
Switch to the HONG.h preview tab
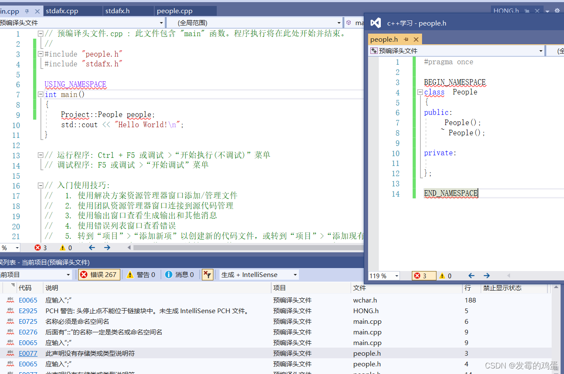(x=506, y=11)
